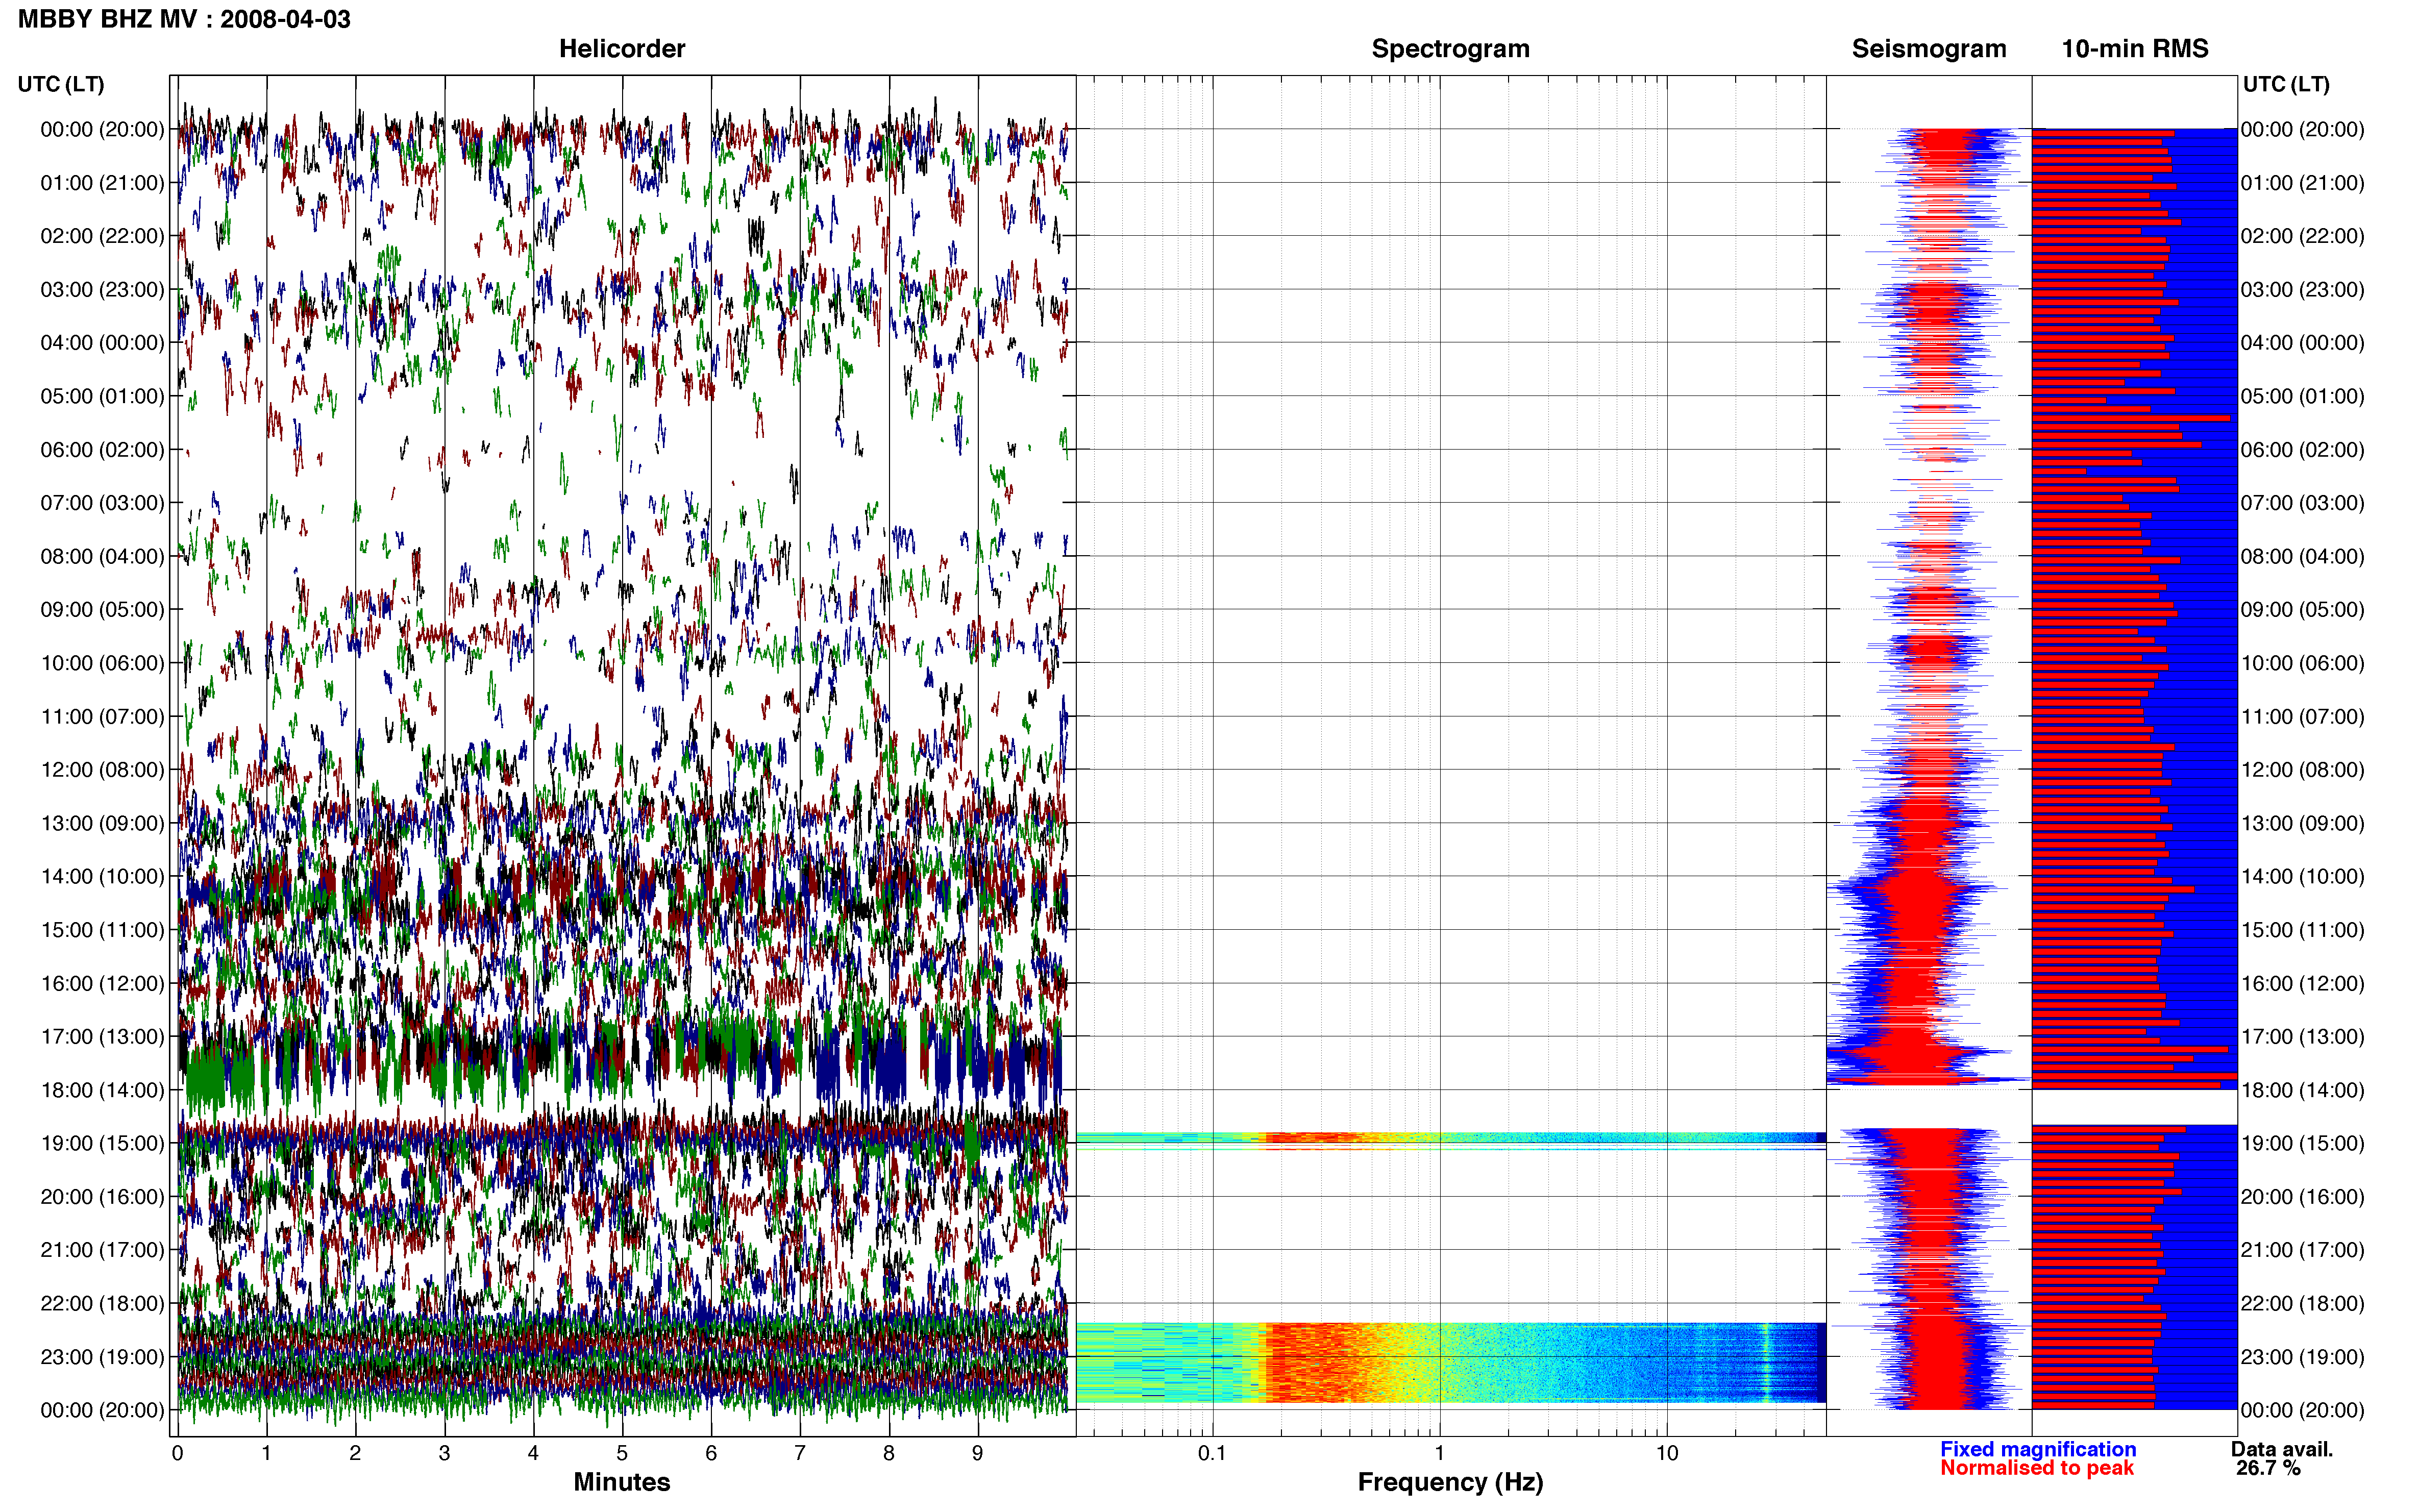This screenshot has height=1512, width=2419.
Task: Click the 26.7 % data availability value
Action: 2268,1468
